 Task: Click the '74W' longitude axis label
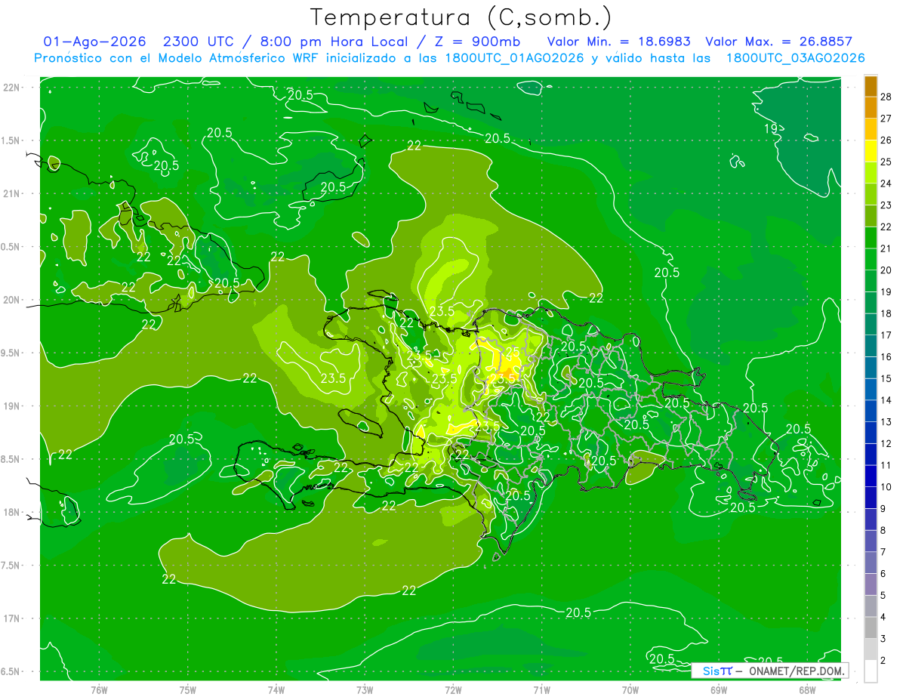tap(276, 689)
